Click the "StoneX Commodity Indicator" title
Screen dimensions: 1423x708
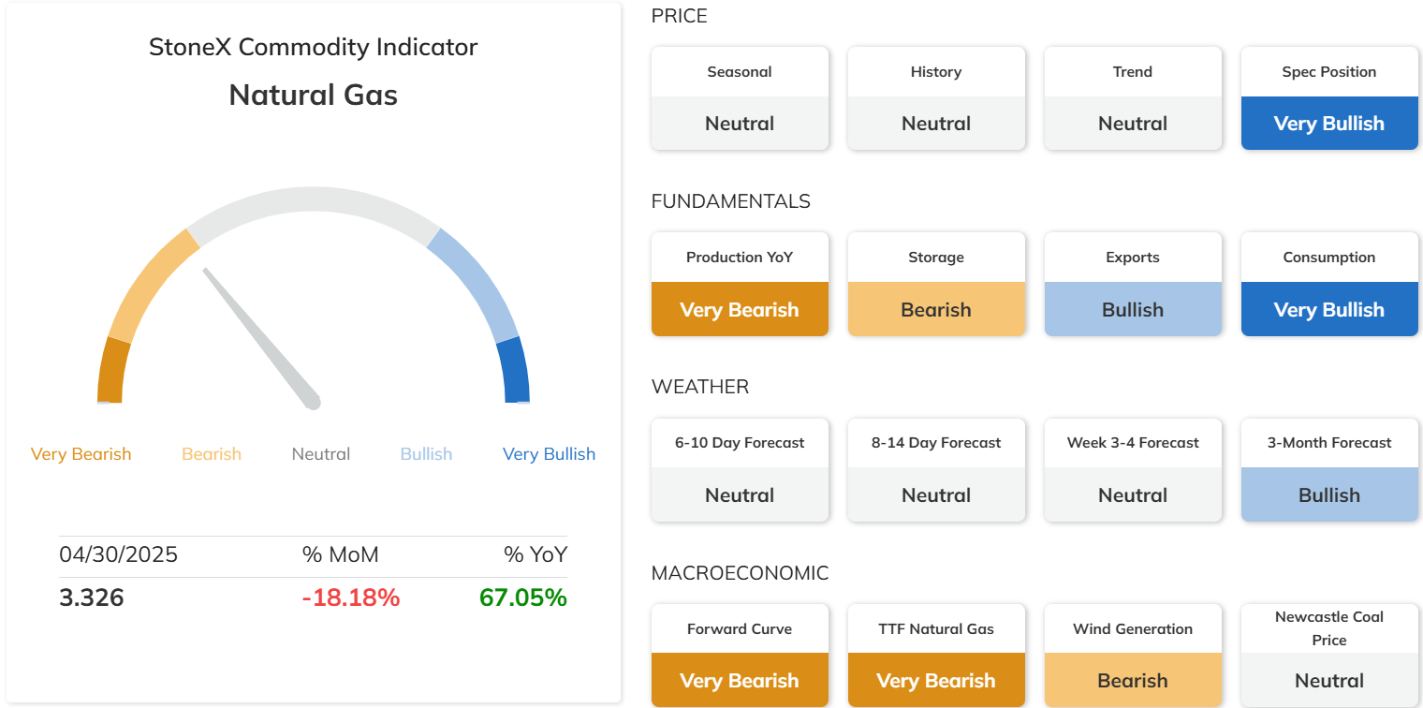(x=314, y=47)
